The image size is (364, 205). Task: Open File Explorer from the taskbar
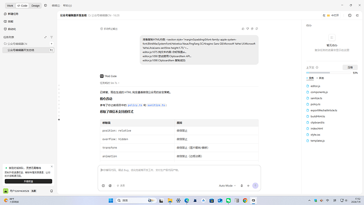coord(170,200)
